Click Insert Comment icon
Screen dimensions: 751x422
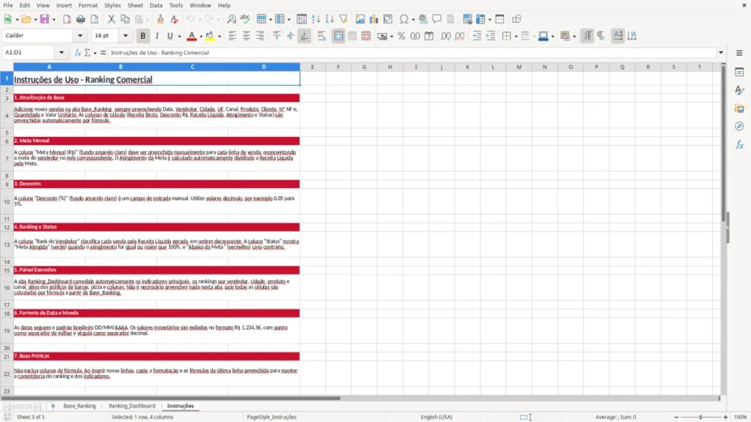click(437, 19)
